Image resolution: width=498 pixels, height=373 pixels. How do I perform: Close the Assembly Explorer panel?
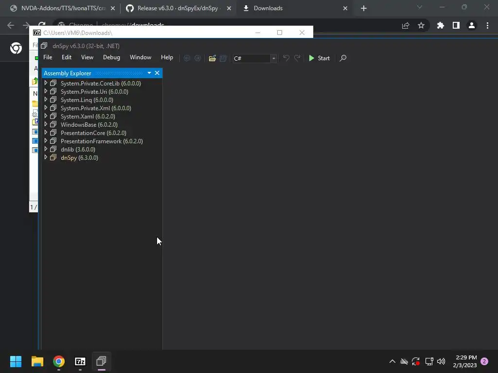coord(157,73)
